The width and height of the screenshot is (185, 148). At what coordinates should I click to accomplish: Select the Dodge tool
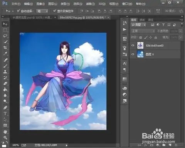tap(5, 101)
